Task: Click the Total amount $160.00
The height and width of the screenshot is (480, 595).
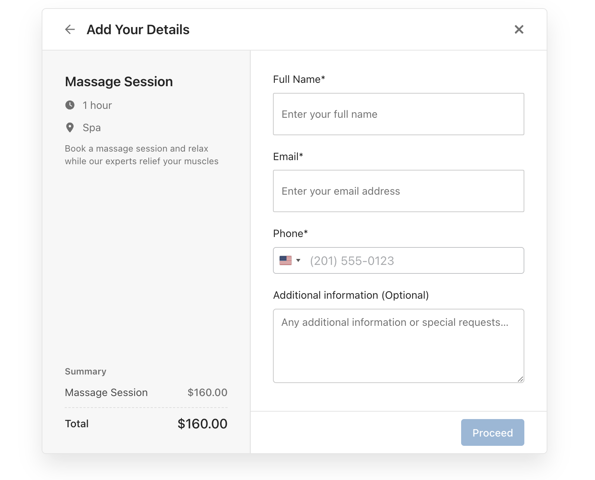Action: (202, 424)
